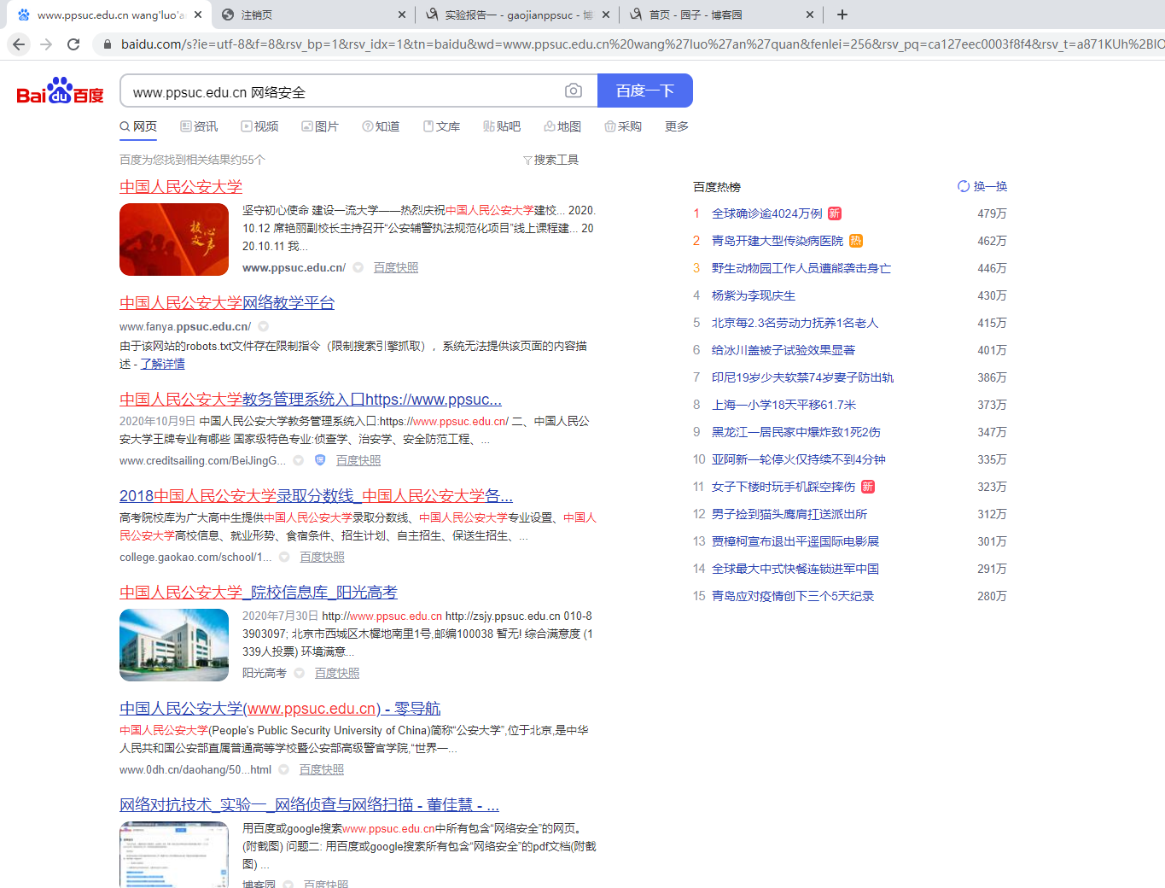This screenshot has height=888, width=1165.
Task: Open 中国人民公安大学_院校信息库_阳光高考 result
Action: tap(259, 593)
